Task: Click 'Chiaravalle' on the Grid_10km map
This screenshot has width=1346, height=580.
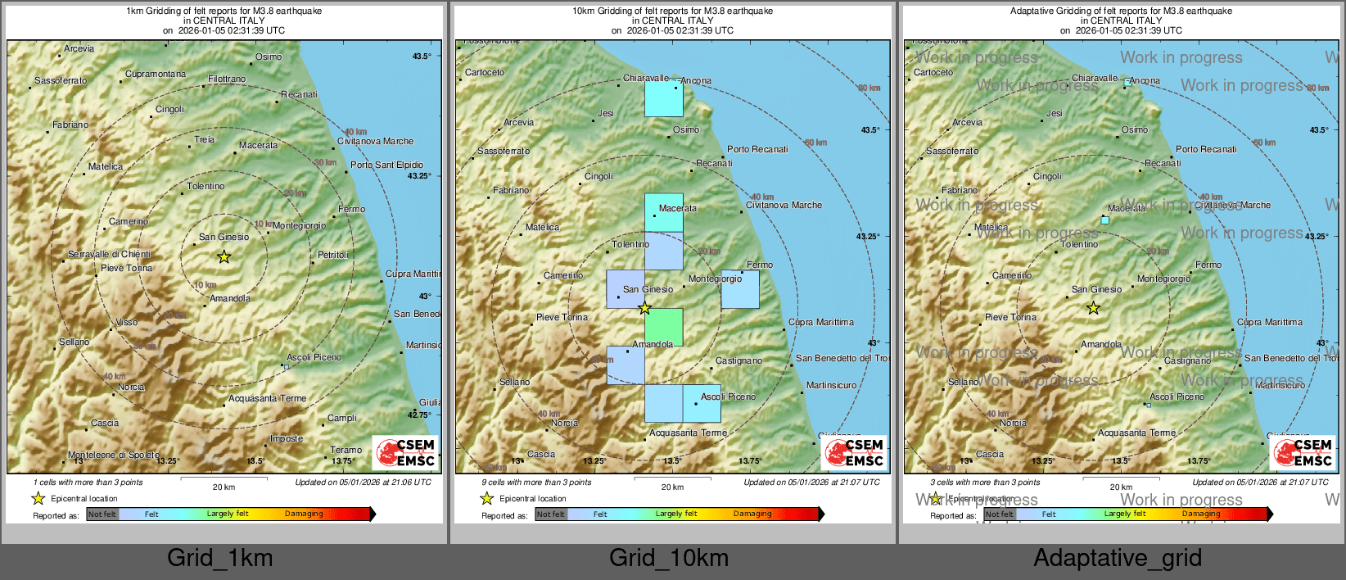Action: tap(646, 78)
